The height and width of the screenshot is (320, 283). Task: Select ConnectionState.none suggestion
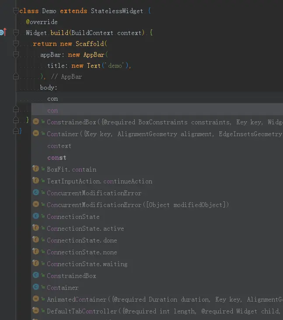pos(157,252)
